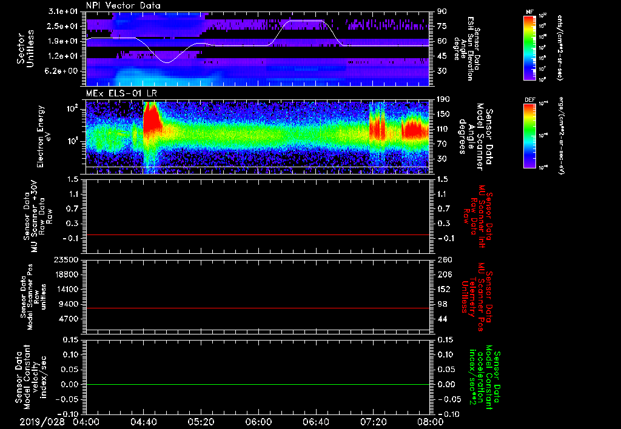This screenshot has height=429, width=621.
Task: Click the 06:00 time axis label
Action: tap(258, 422)
